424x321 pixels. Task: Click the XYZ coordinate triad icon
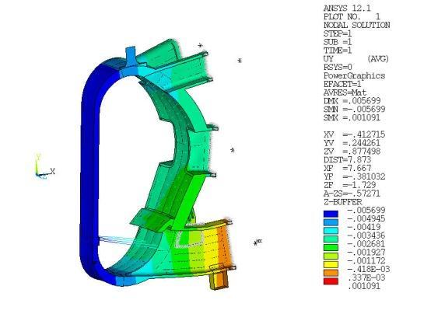(44, 167)
